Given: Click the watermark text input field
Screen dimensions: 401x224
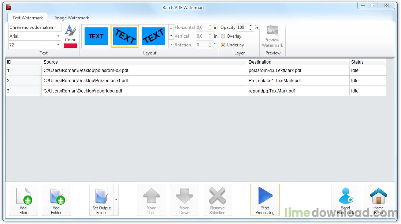Looking at the screenshot, I should coord(35,27).
